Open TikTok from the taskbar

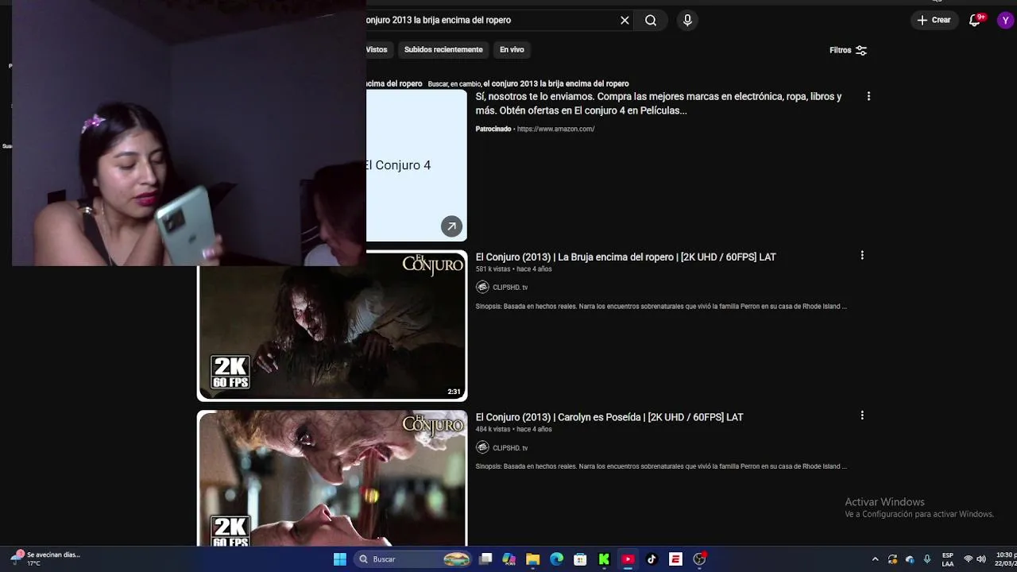[x=652, y=559]
